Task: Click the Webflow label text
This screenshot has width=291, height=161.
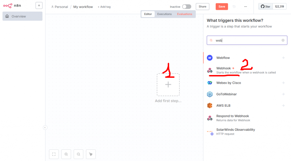Action: pos(223,58)
